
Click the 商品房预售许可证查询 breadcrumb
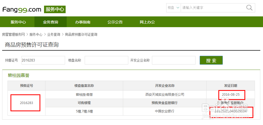click(x=81, y=34)
